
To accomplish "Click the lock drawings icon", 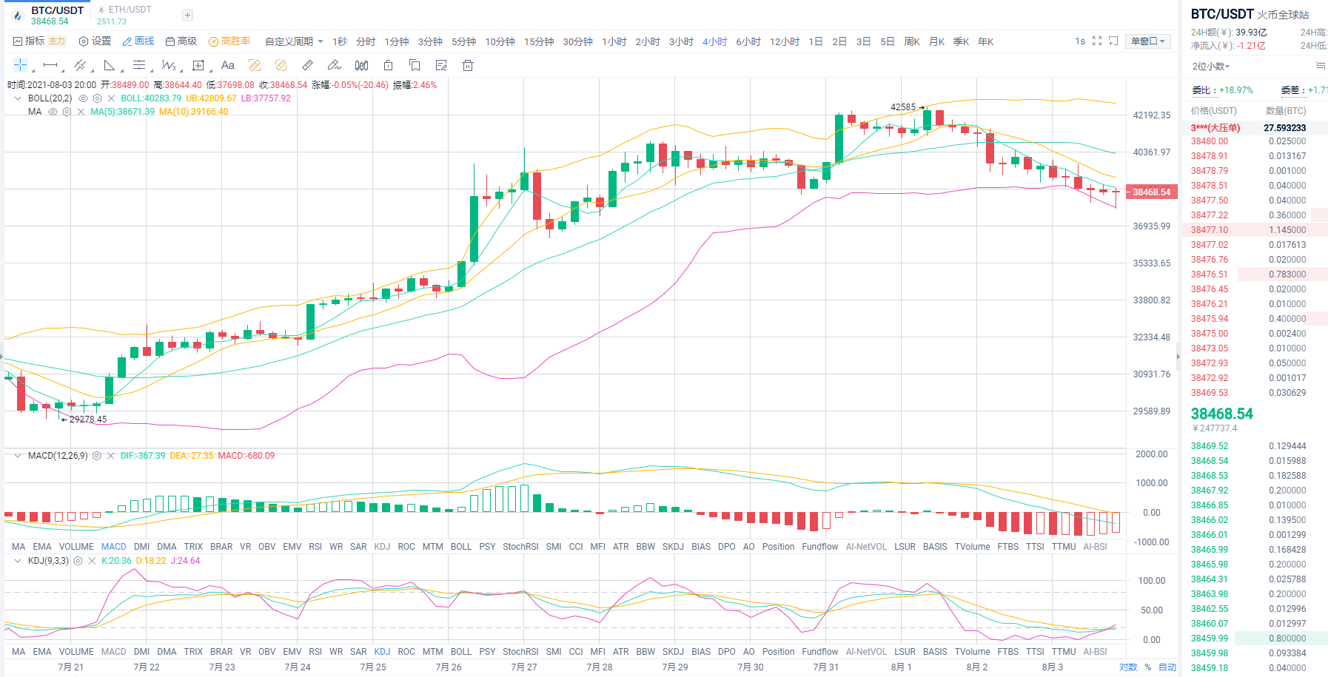I will (x=388, y=65).
